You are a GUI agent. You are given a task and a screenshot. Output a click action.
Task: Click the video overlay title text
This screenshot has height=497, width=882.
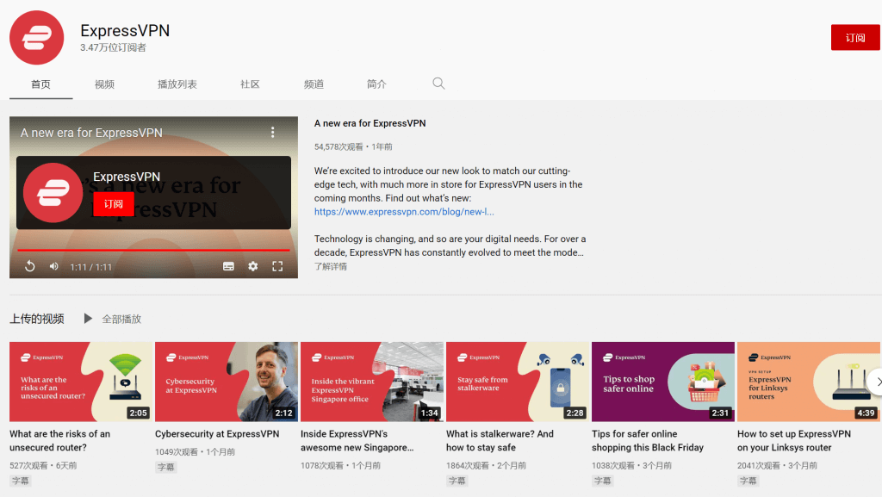[91, 133]
